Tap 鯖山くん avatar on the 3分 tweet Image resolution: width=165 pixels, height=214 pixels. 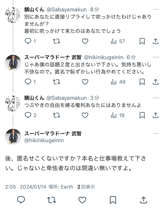click(13, 103)
